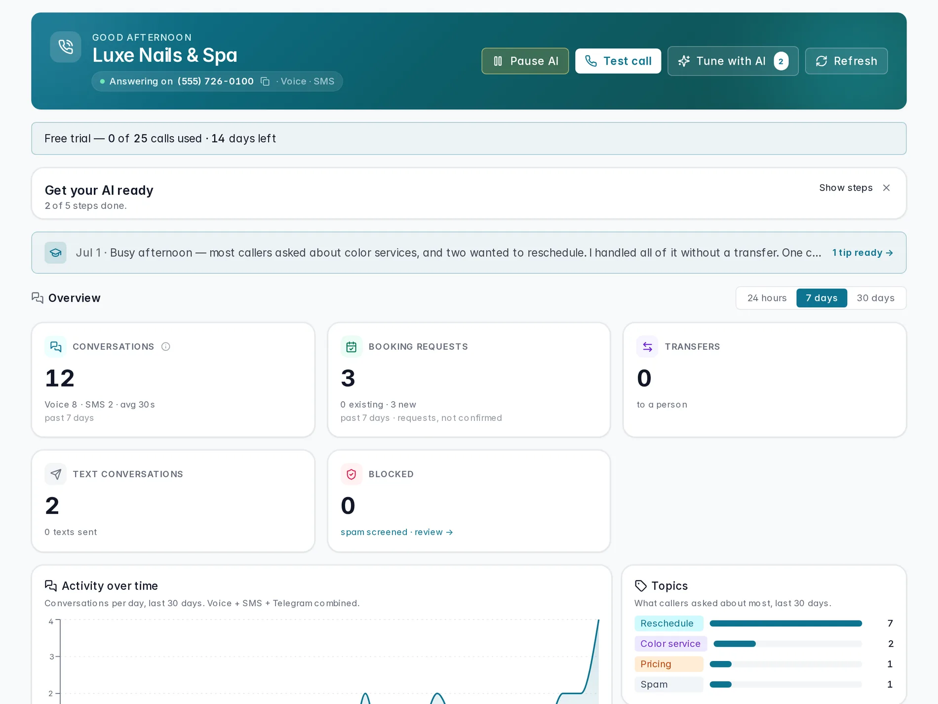Click the Spam topic bar

(785, 684)
